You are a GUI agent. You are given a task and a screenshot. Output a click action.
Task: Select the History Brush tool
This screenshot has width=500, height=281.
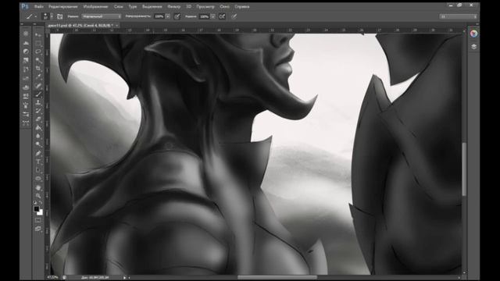(x=38, y=111)
